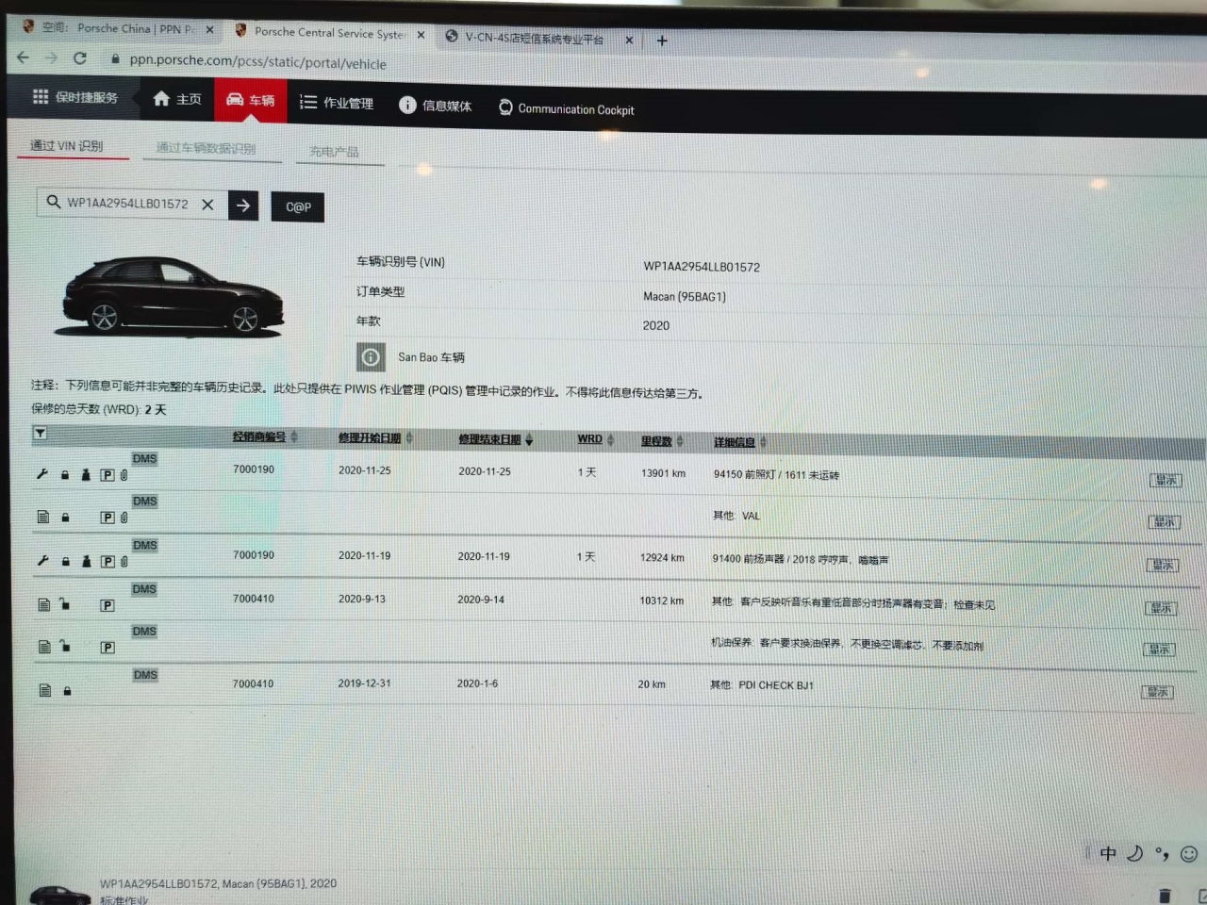Click P icon in 2020-9-13 row
Screen dimensions: 1207x905
tap(107, 605)
